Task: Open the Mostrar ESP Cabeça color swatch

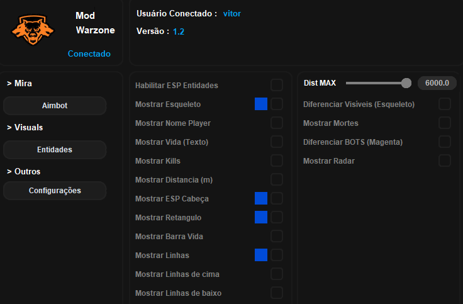Action: (261, 198)
